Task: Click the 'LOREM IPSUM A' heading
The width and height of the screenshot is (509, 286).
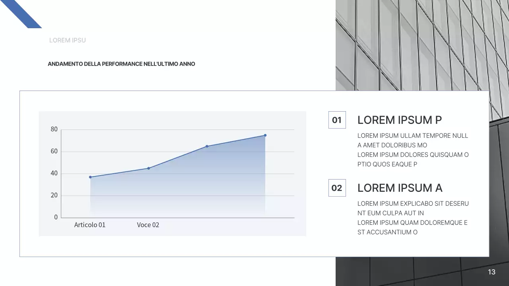Action: 400,188
